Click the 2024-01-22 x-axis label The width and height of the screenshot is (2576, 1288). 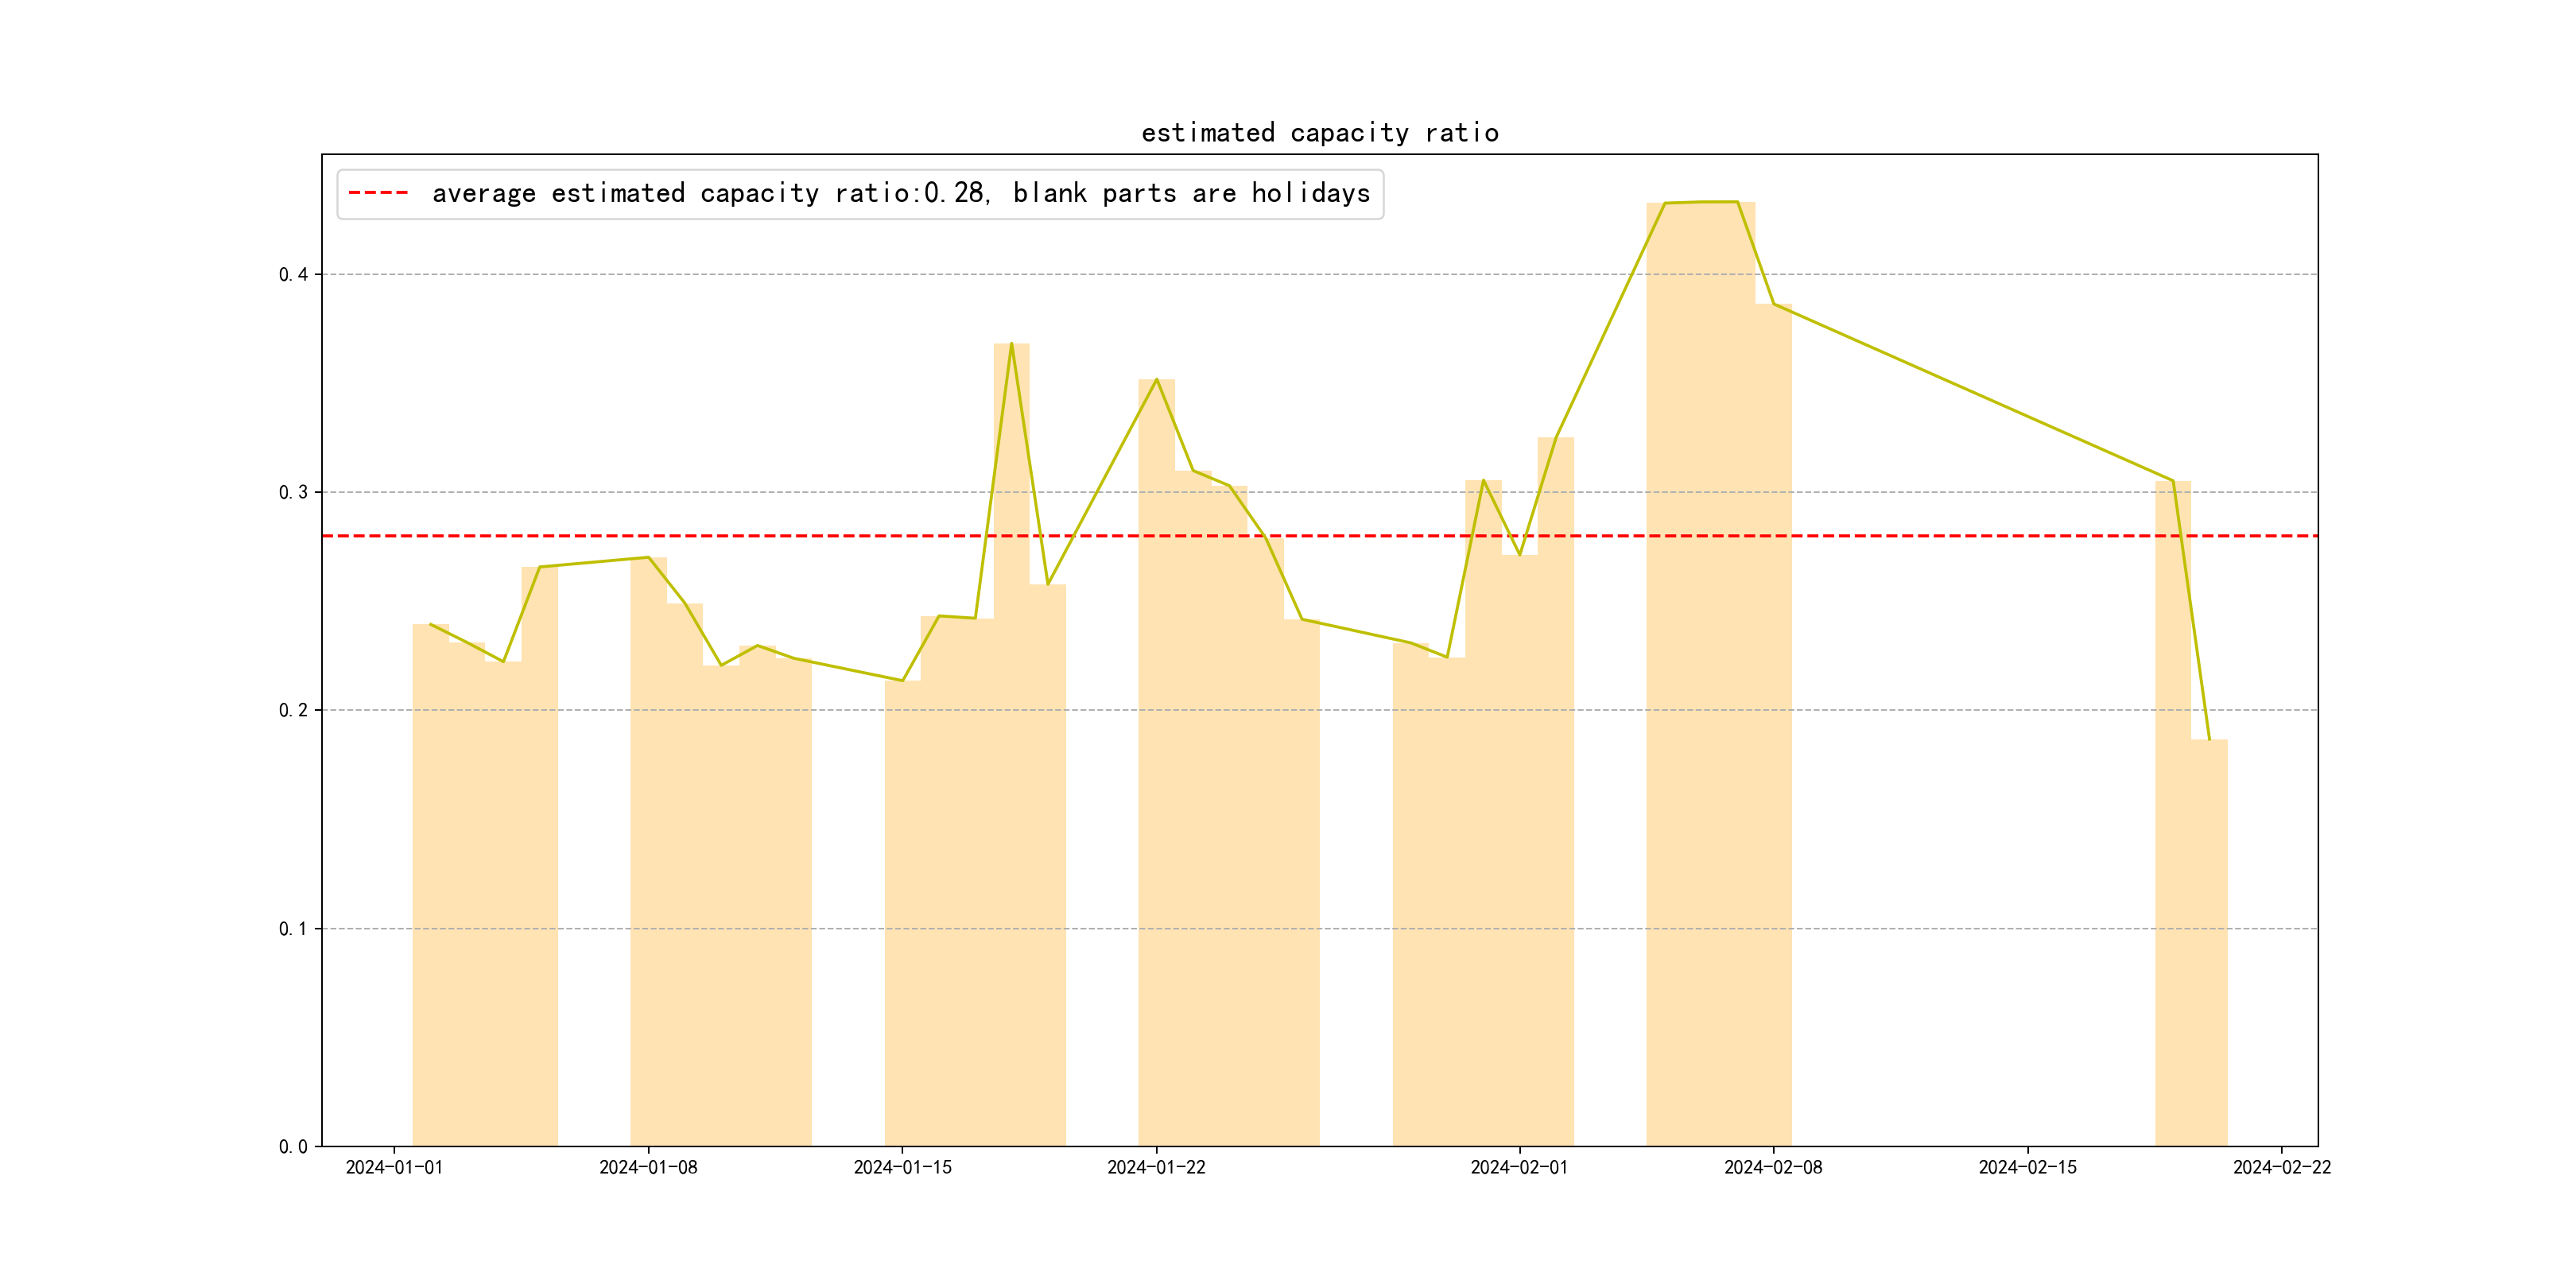pos(1156,1167)
